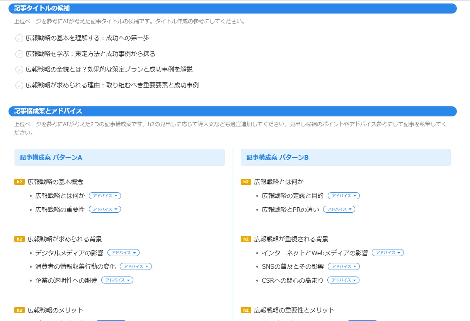This screenshot has height=321, width=470.
Task: Click the chevron in アドバイス beside 広報戦略とは何か
Action: click(x=116, y=195)
